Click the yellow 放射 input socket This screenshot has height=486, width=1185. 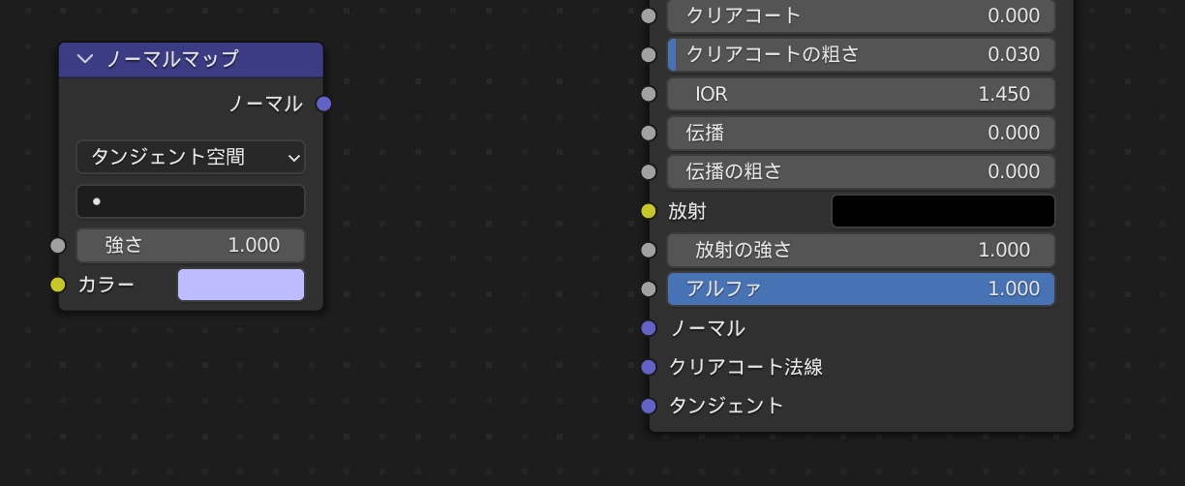649,211
